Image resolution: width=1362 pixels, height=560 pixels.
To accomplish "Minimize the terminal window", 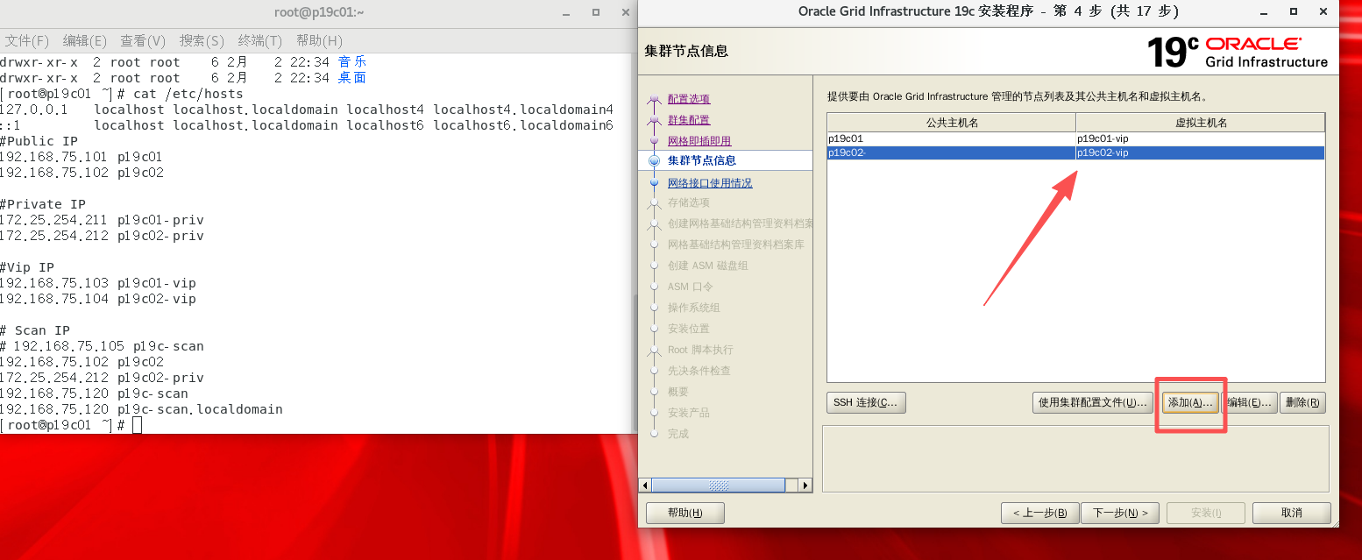I will pyautogui.click(x=566, y=12).
